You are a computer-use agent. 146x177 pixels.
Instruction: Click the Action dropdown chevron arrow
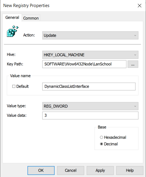[x=135, y=36]
